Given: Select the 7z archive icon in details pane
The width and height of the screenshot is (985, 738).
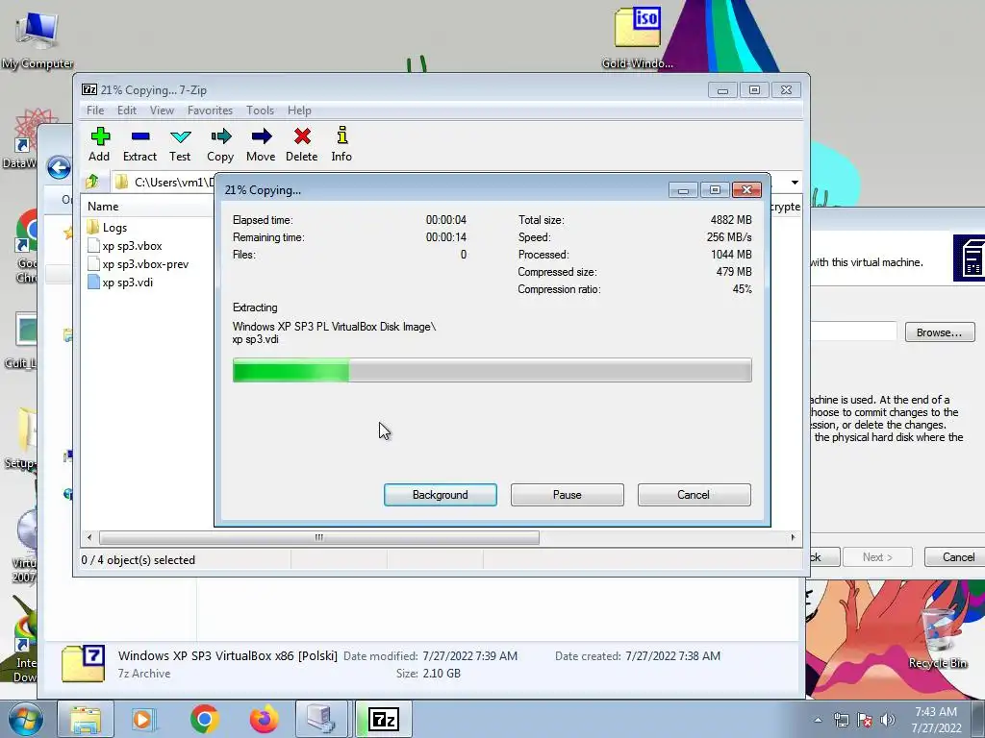Looking at the screenshot, I should point(83,663).
